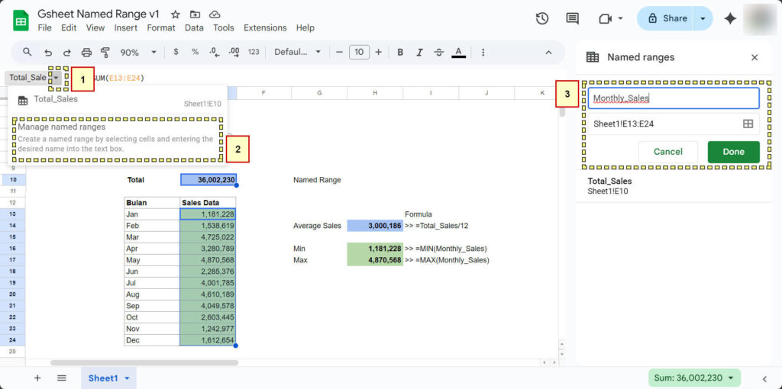782x389 pixels.
Task: Choose Manage named ranges
Action: pos(118,137)
